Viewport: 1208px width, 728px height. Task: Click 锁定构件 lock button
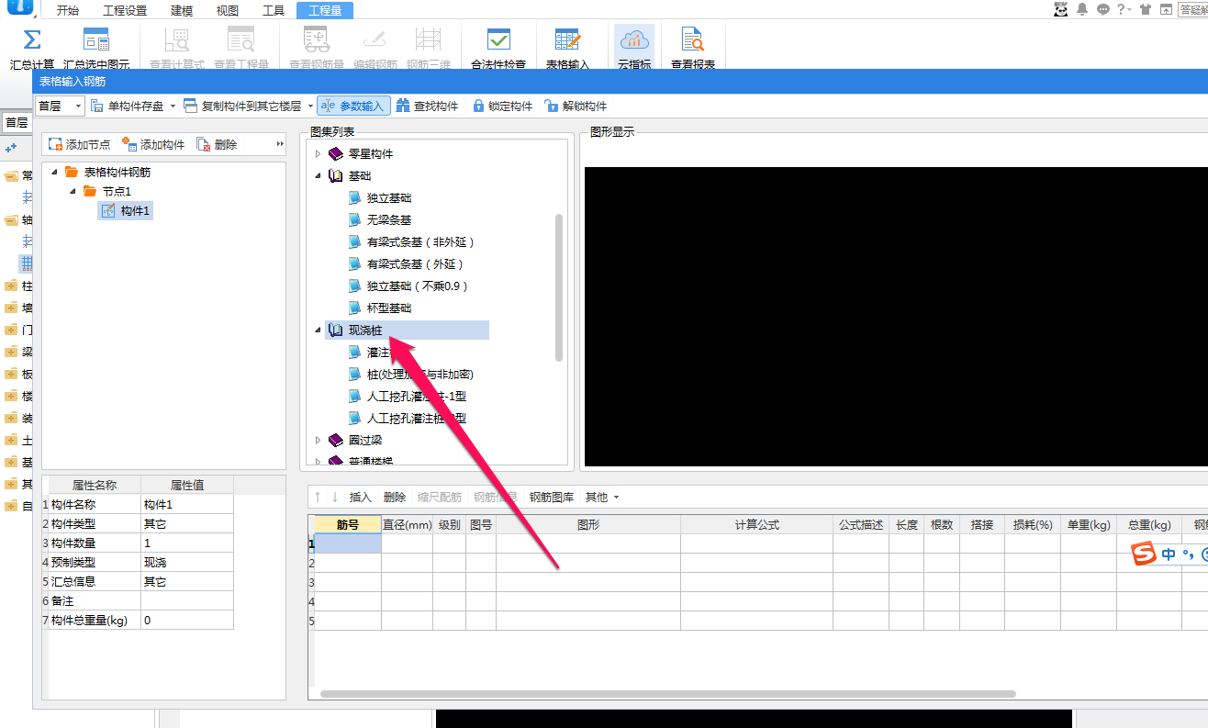[502, 106]
